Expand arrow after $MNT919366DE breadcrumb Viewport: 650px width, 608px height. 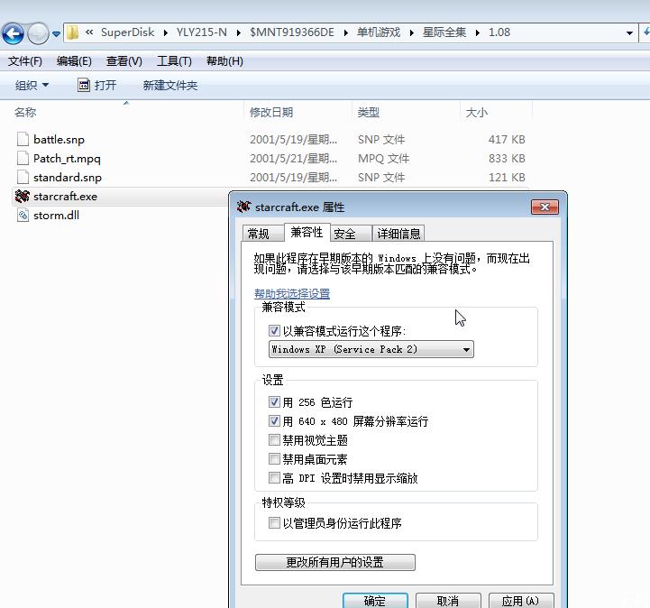(x=345, y=32)
